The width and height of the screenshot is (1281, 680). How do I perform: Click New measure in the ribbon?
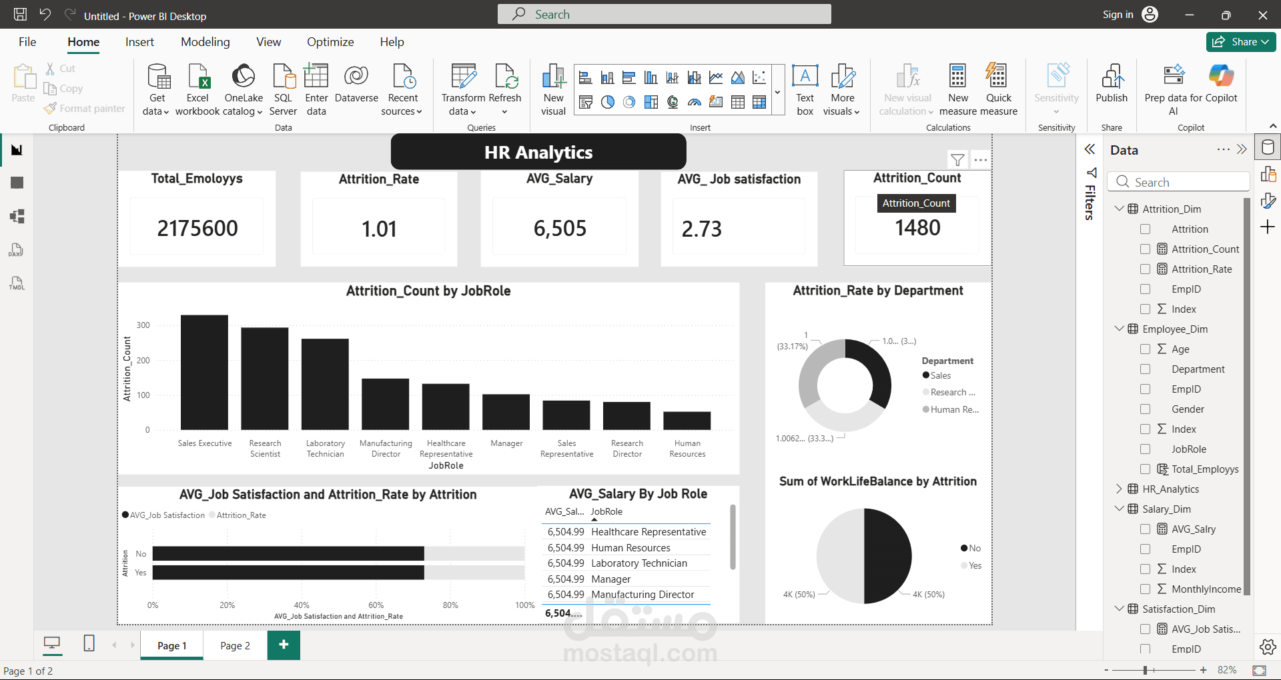pyautogui.click(x=958, y=89)
